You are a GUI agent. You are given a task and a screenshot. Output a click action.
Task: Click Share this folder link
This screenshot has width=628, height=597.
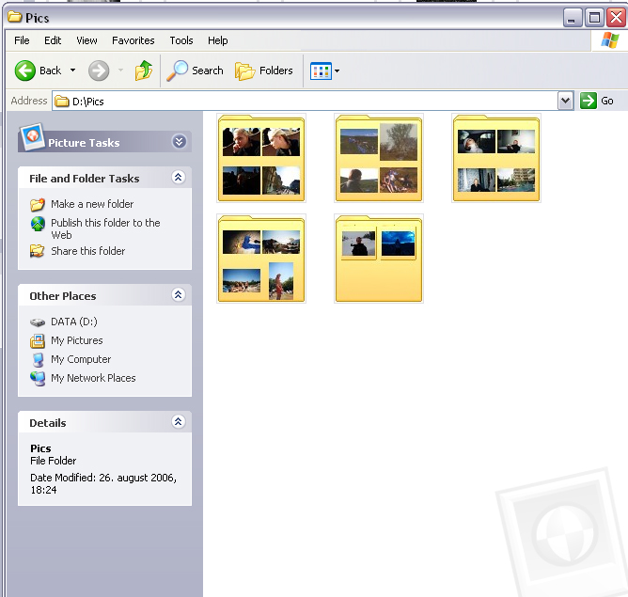tap(87, 251)
